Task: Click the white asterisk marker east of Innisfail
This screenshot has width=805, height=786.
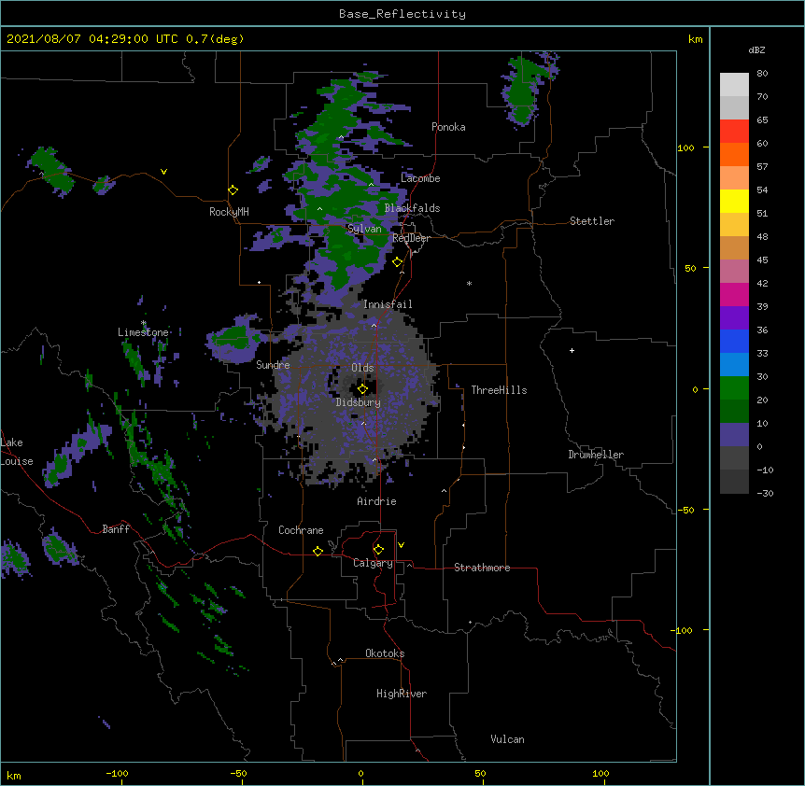Action: 469,283
